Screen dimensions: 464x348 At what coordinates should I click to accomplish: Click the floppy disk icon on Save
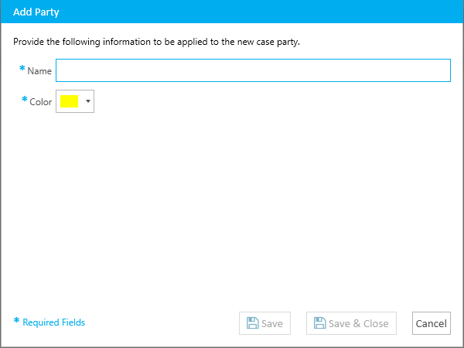tap(252, 322)
